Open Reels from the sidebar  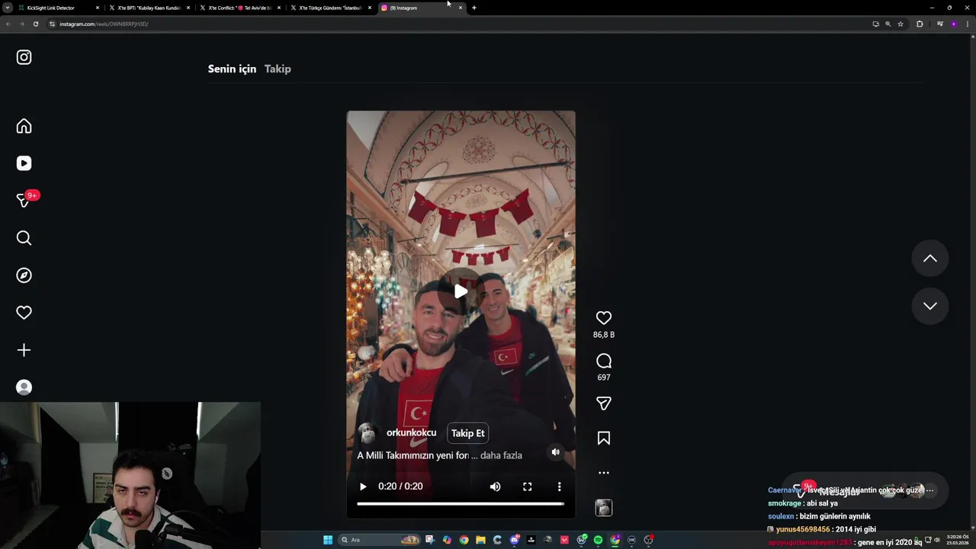[x=24, y=163]
